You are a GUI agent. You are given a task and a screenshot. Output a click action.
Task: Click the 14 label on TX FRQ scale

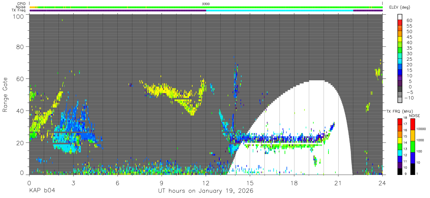[405, 143]
